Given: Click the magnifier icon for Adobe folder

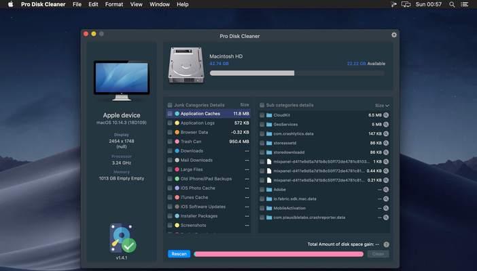Looking at the screenshot, I should pyautogui.click(x=386, y=190).
